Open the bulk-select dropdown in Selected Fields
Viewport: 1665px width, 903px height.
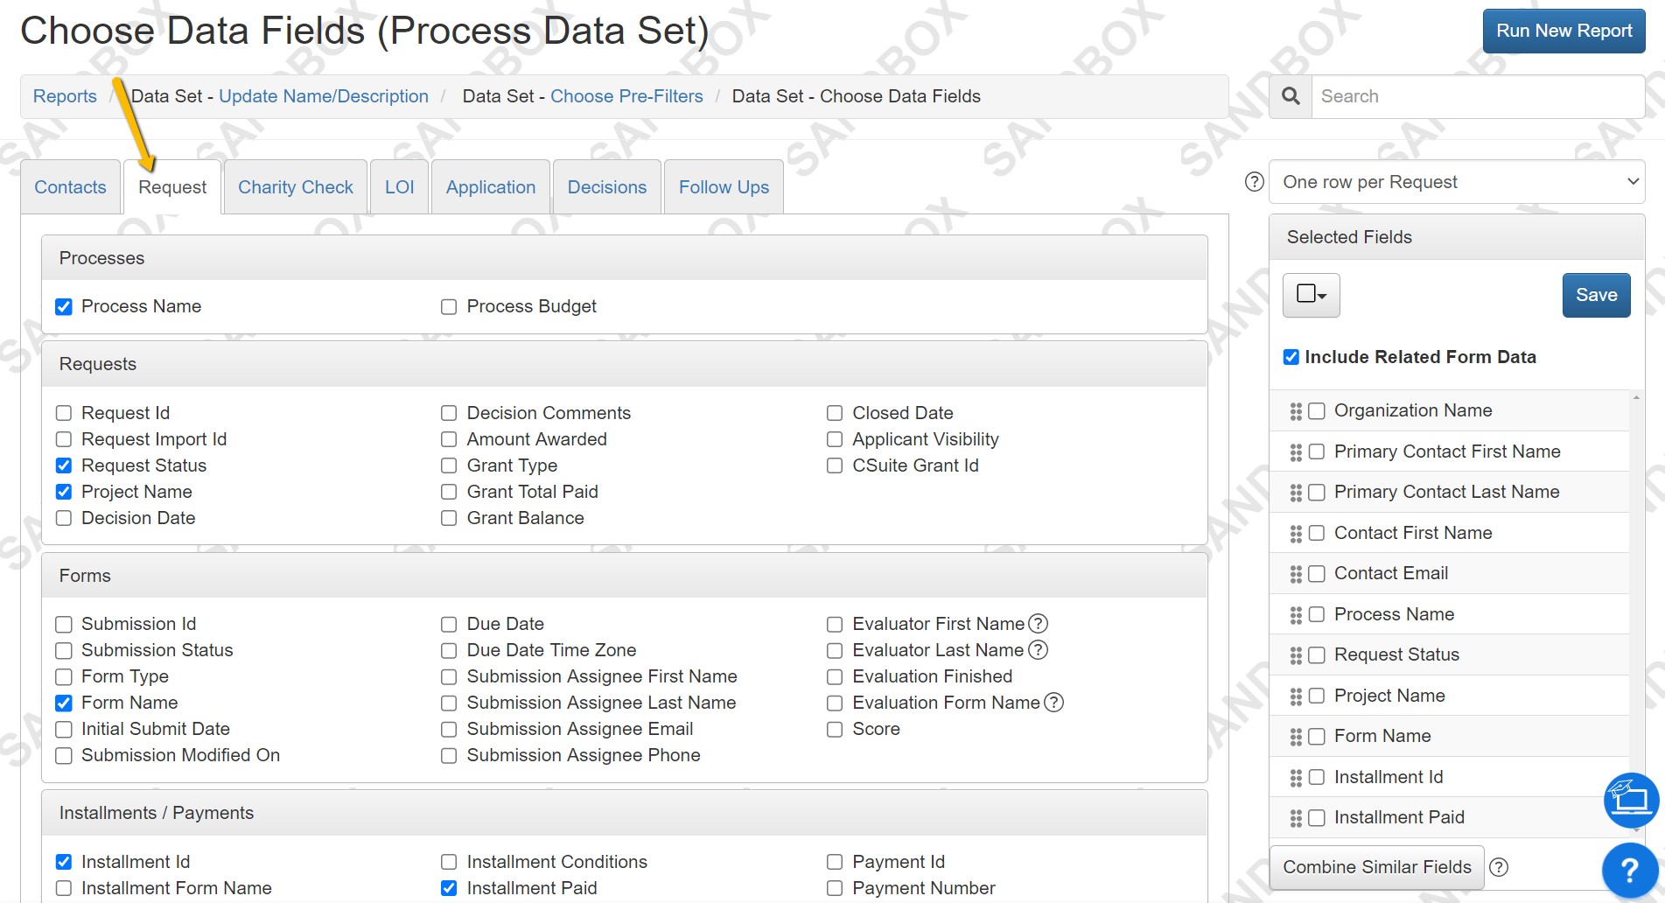1311,295
